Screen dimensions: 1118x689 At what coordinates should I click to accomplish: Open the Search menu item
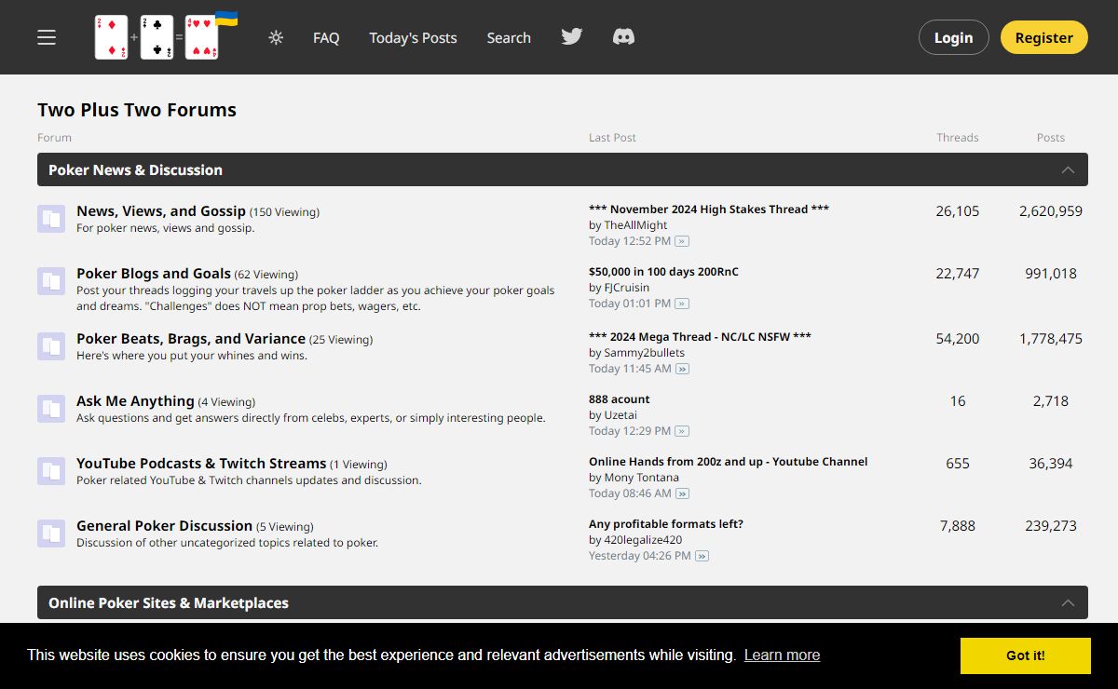pos(509,38)
